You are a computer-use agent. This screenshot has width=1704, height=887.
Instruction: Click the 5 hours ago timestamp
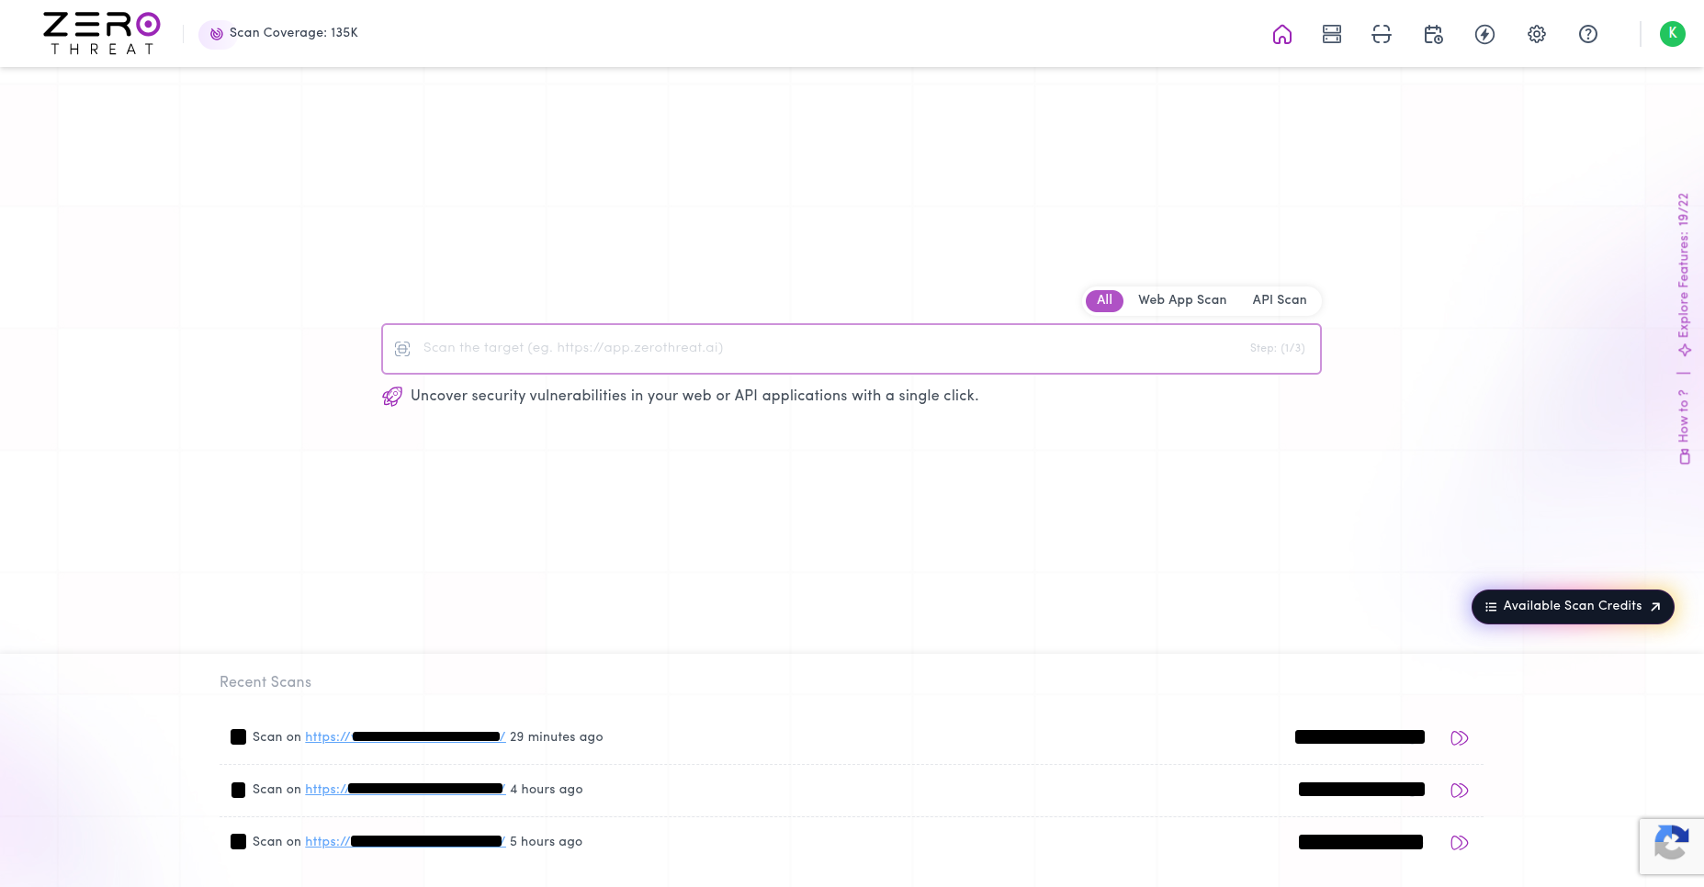click(x=547, y=842)
